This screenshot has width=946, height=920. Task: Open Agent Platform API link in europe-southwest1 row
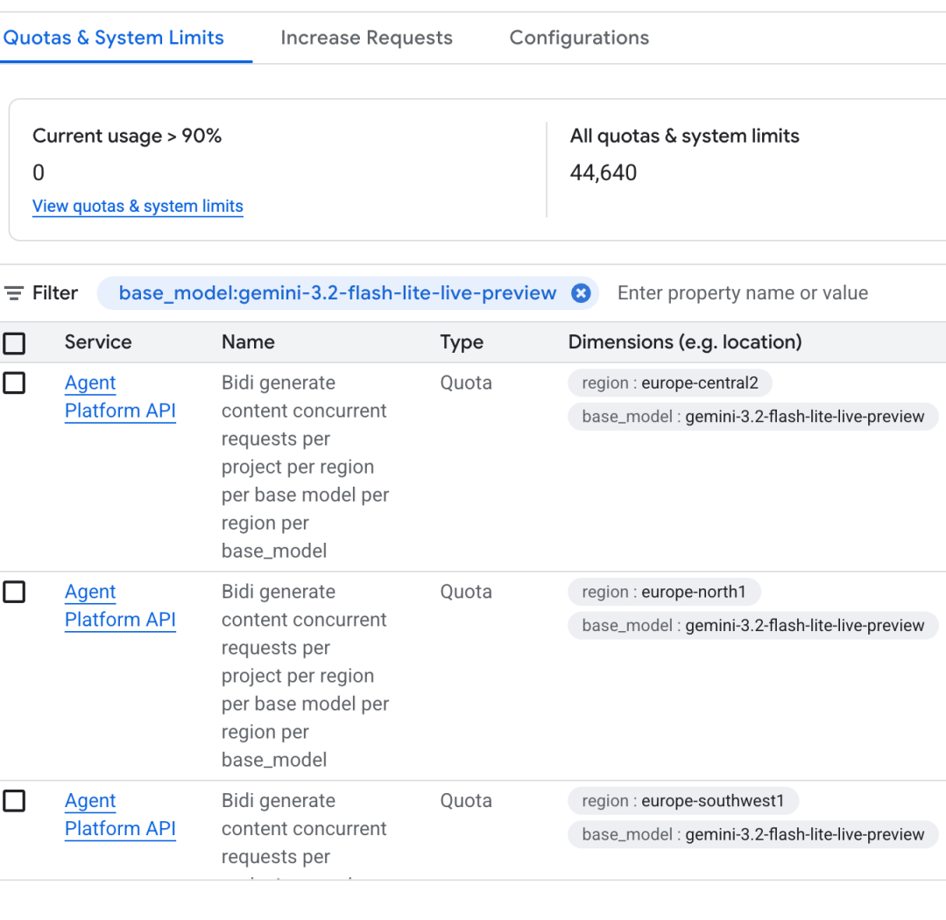click(120, 815)
